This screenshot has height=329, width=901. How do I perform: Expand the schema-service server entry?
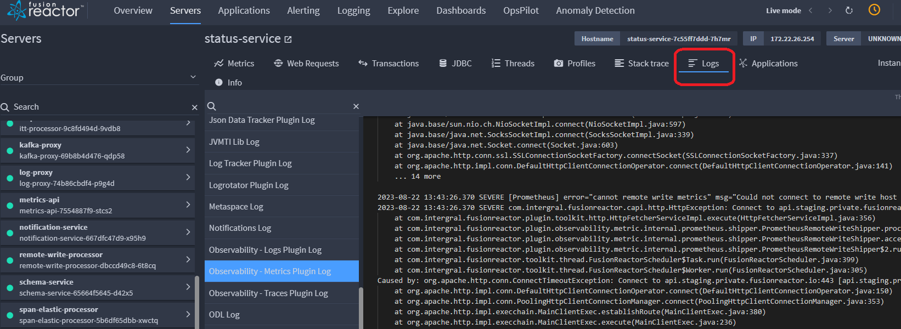click(188, 287)
